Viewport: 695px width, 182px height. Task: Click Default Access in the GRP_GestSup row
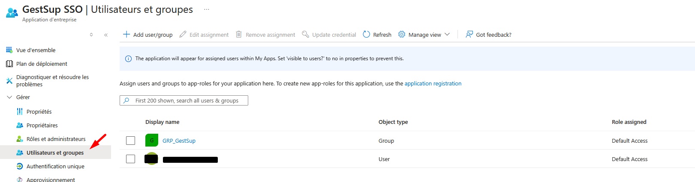tap(630, 141)
